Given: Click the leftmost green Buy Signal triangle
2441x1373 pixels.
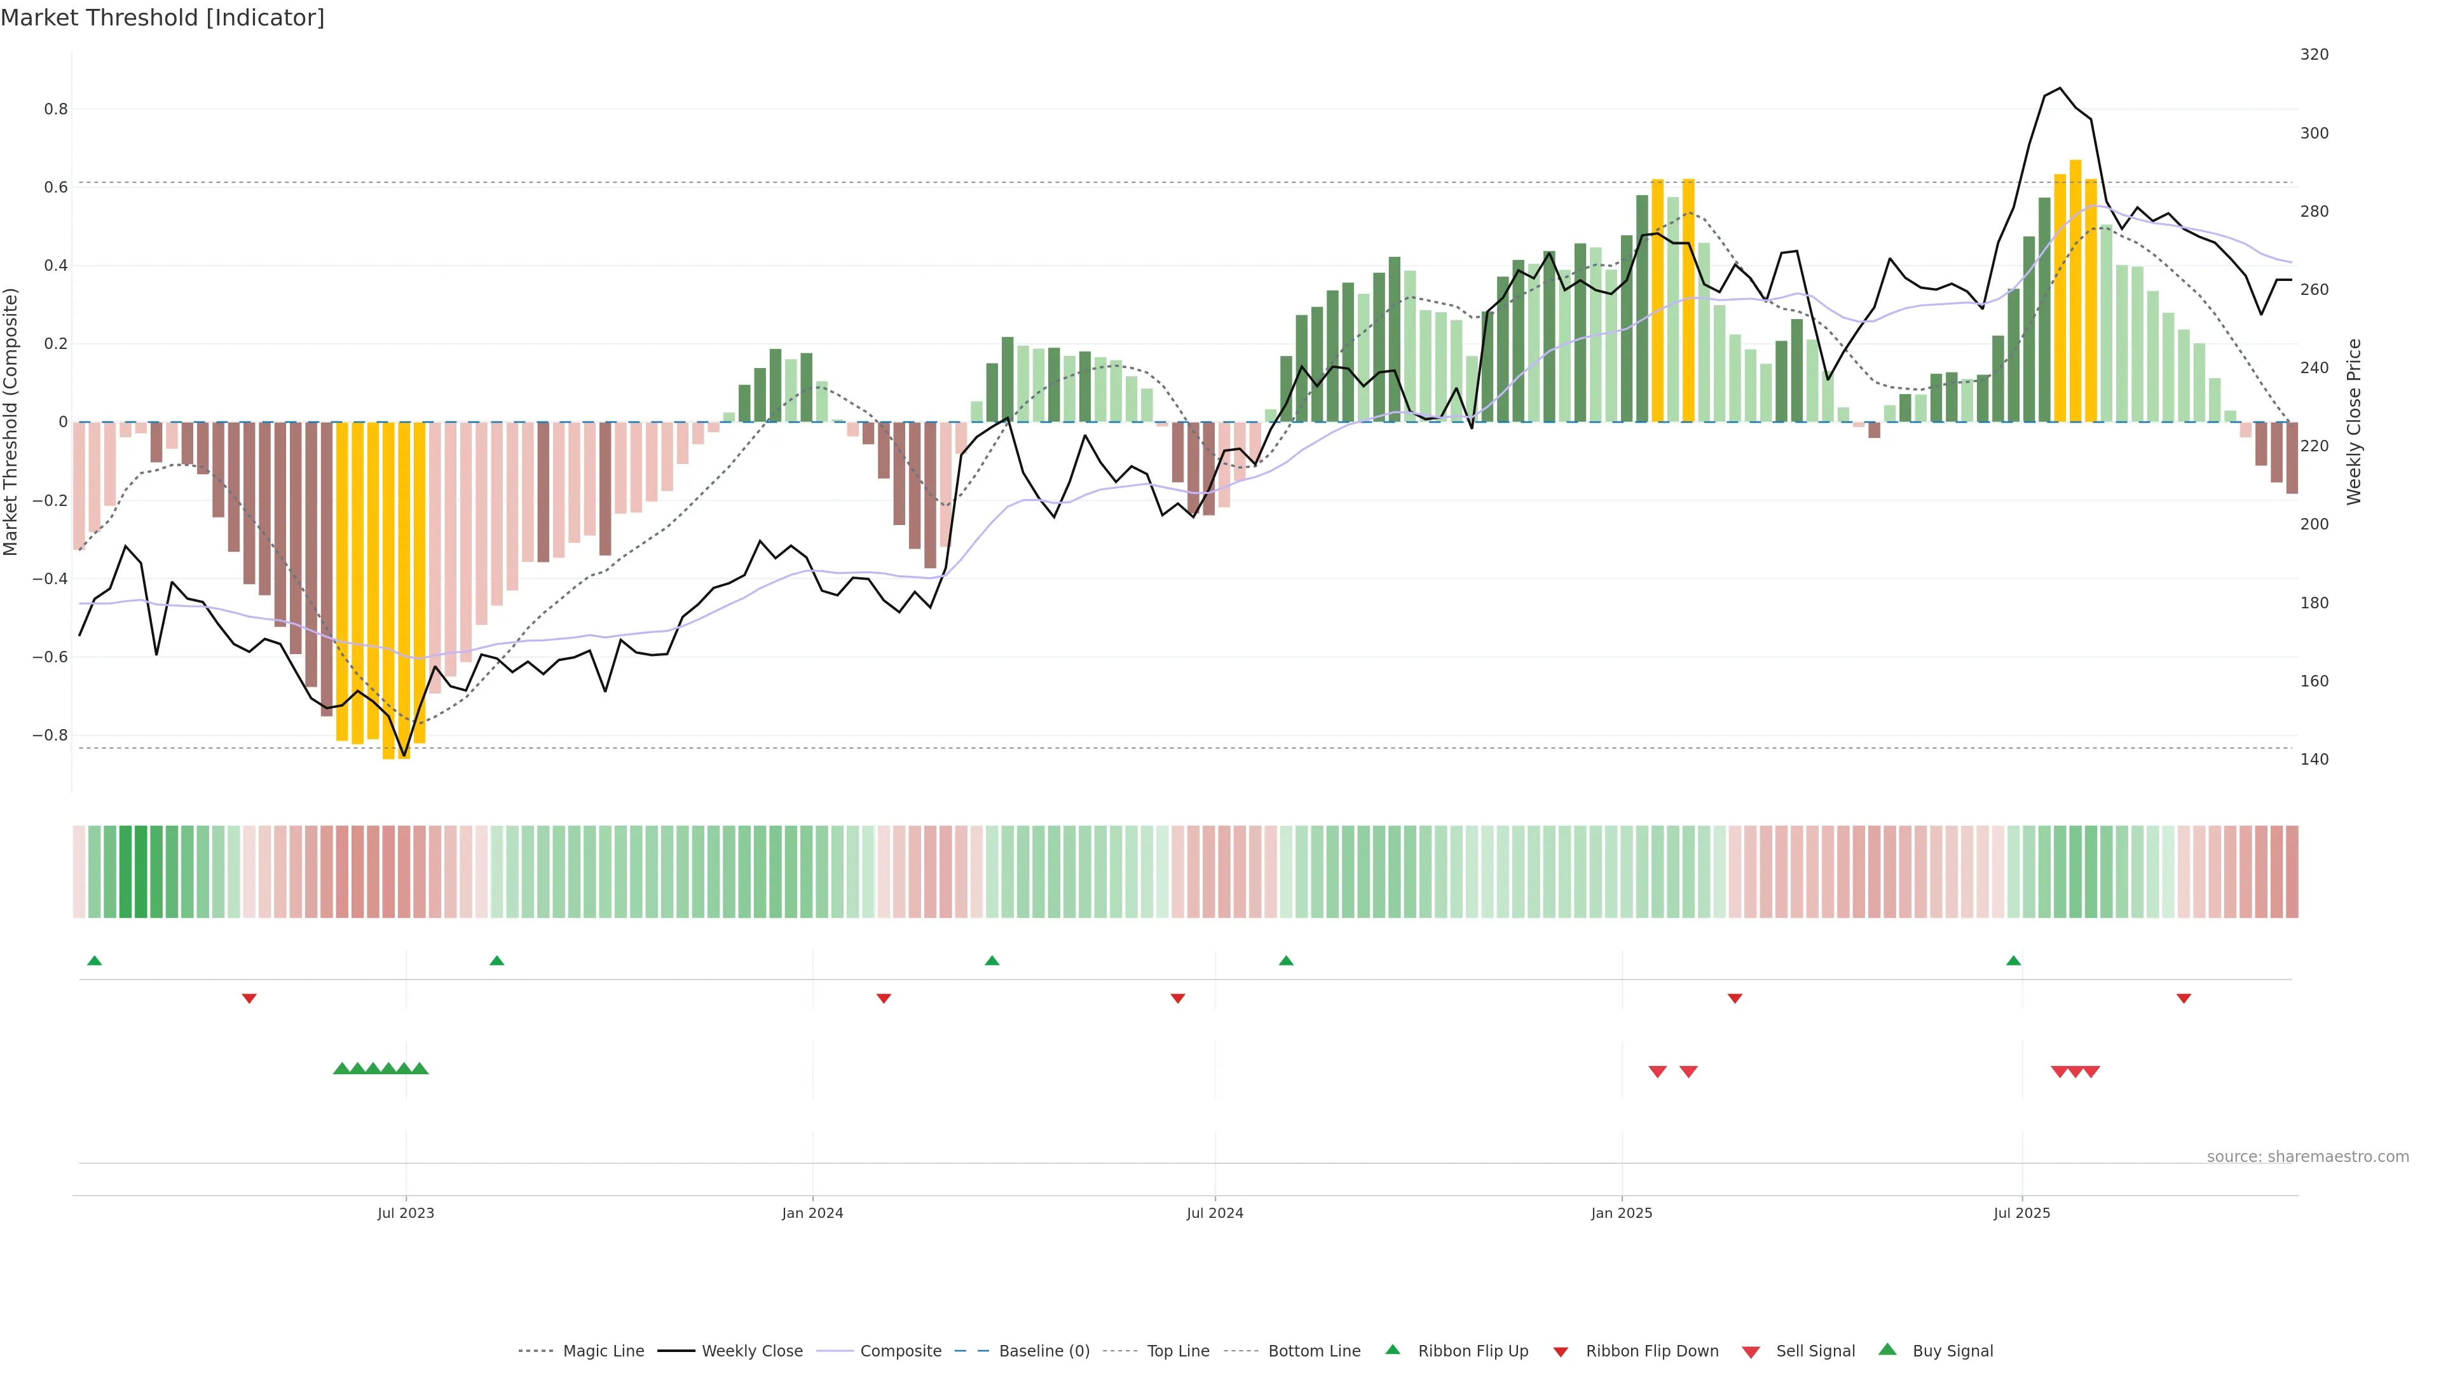Looking at the screenshot, I should 342,1069.
